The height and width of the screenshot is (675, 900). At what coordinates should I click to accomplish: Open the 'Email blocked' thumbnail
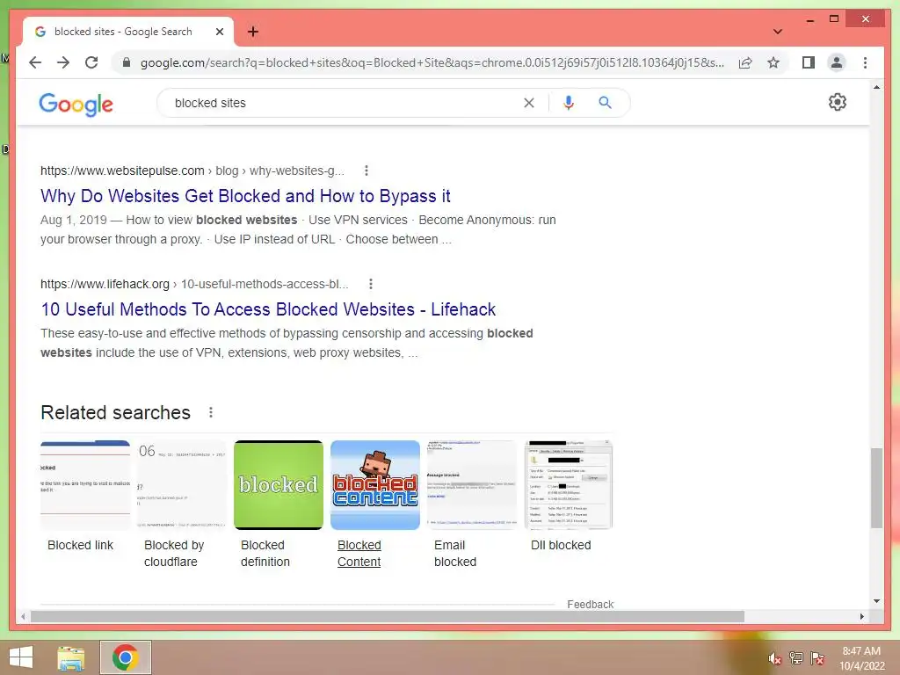coord(472,485)
